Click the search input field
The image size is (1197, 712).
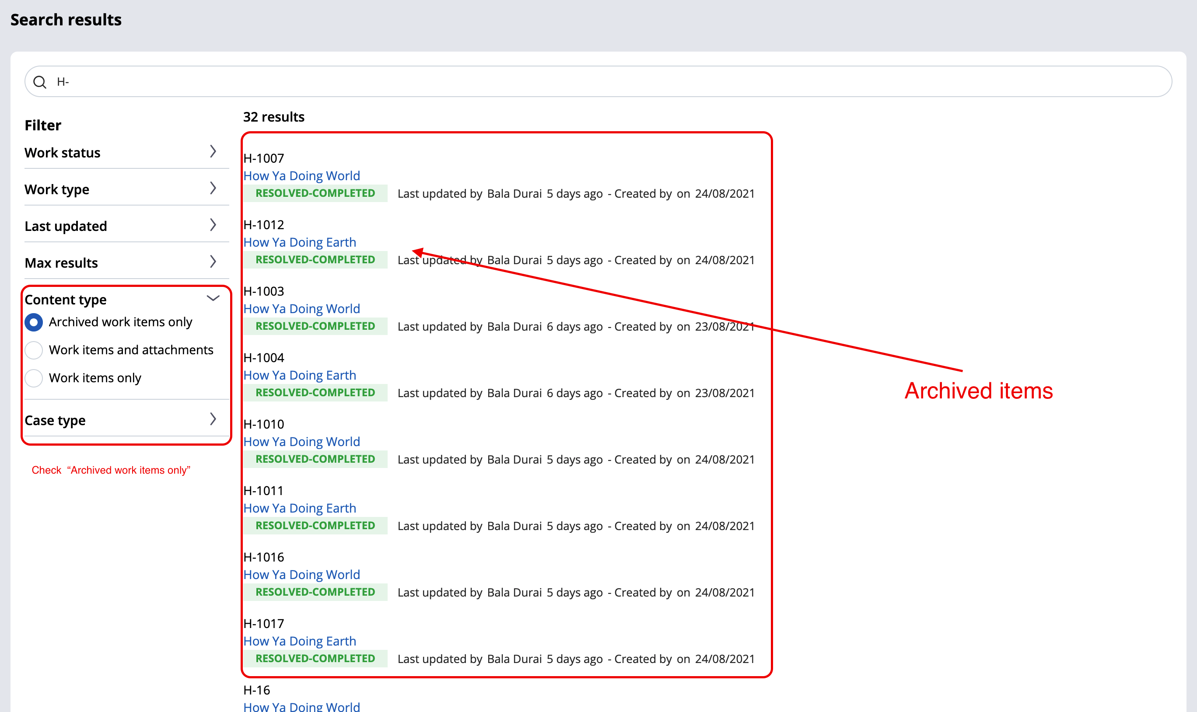pos(598,81)
